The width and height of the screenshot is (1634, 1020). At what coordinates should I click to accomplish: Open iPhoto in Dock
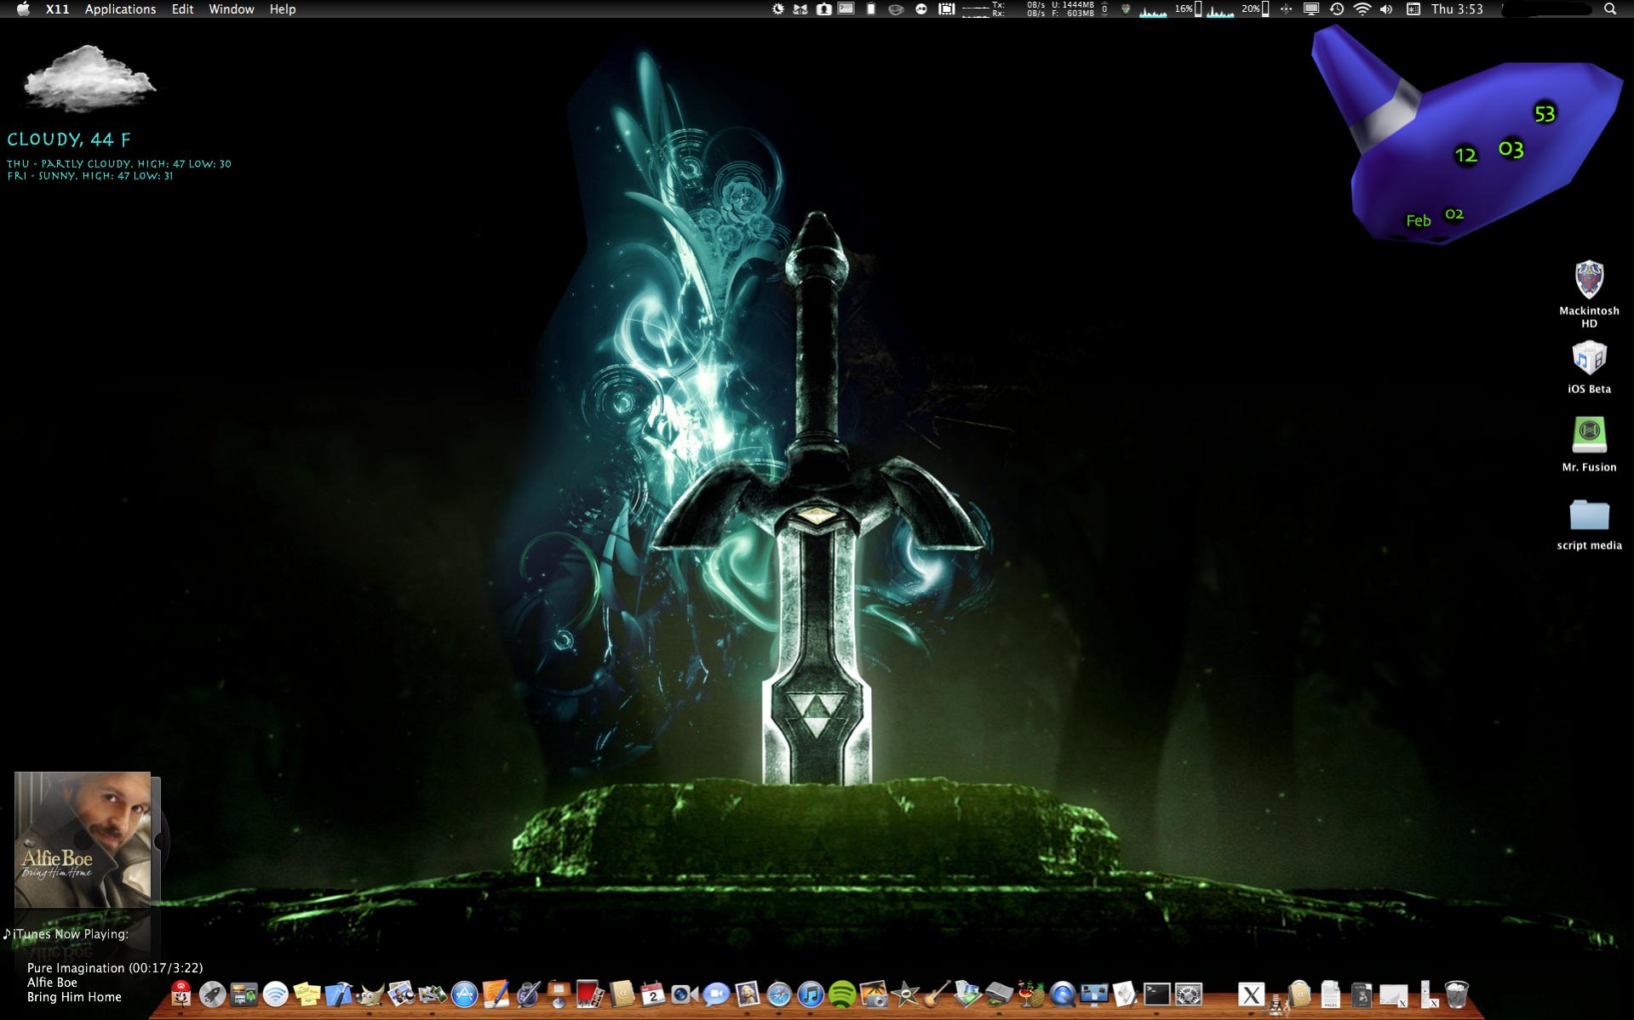tap(874, 994)
